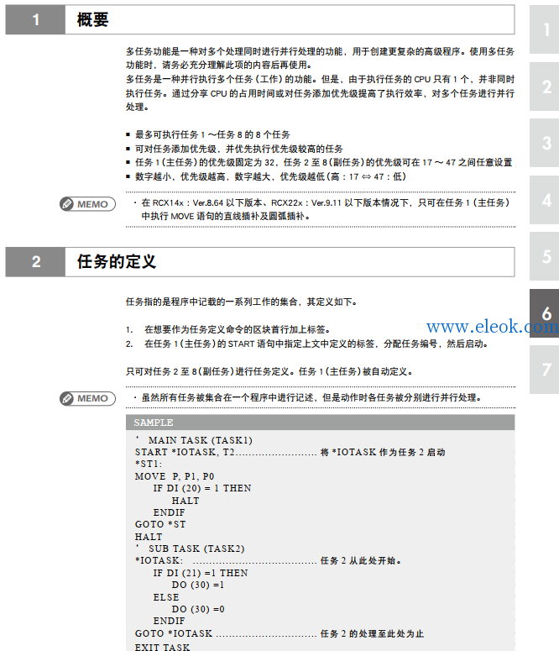Jump to chapter tab 7

(545, 370)
